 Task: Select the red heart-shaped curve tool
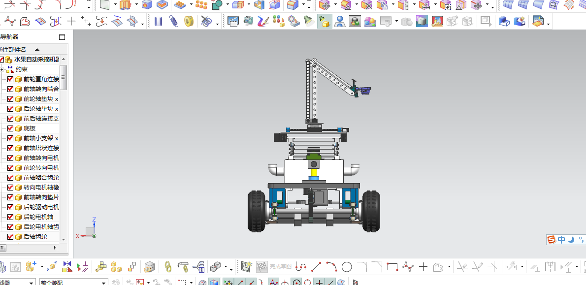[x=25, y=21]
